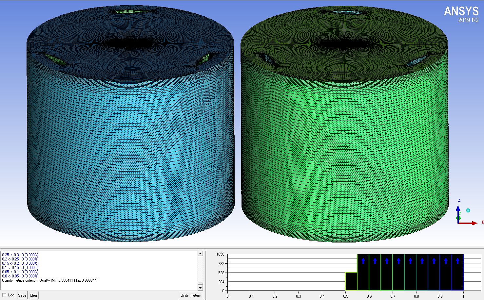484x300 pixels.
Task: Click the cyan sphere beside the triad
Action: pyautogui.click(x=468, y=210)
